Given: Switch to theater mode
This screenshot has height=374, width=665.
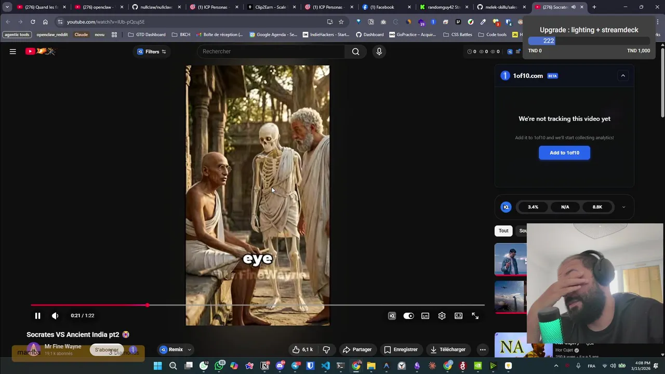Looking at the screenshot, I should point(459,316).
